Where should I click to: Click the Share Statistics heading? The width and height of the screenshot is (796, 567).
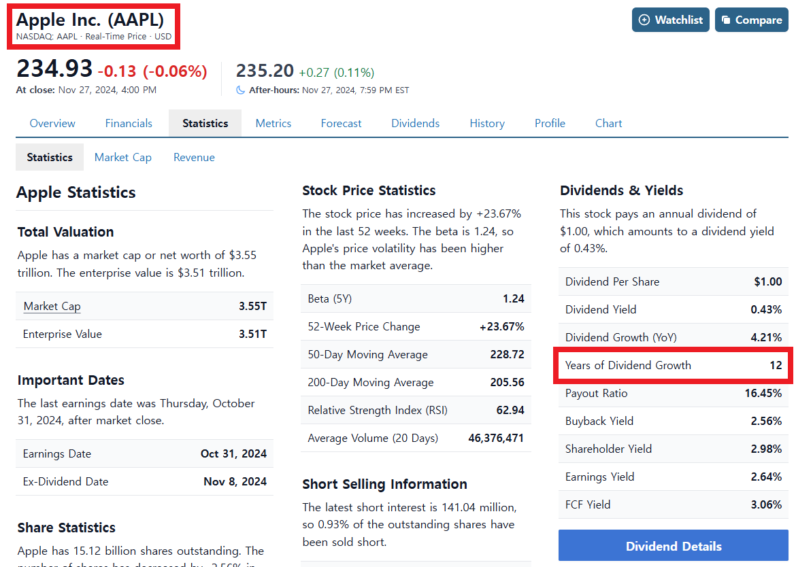point(67,528)
